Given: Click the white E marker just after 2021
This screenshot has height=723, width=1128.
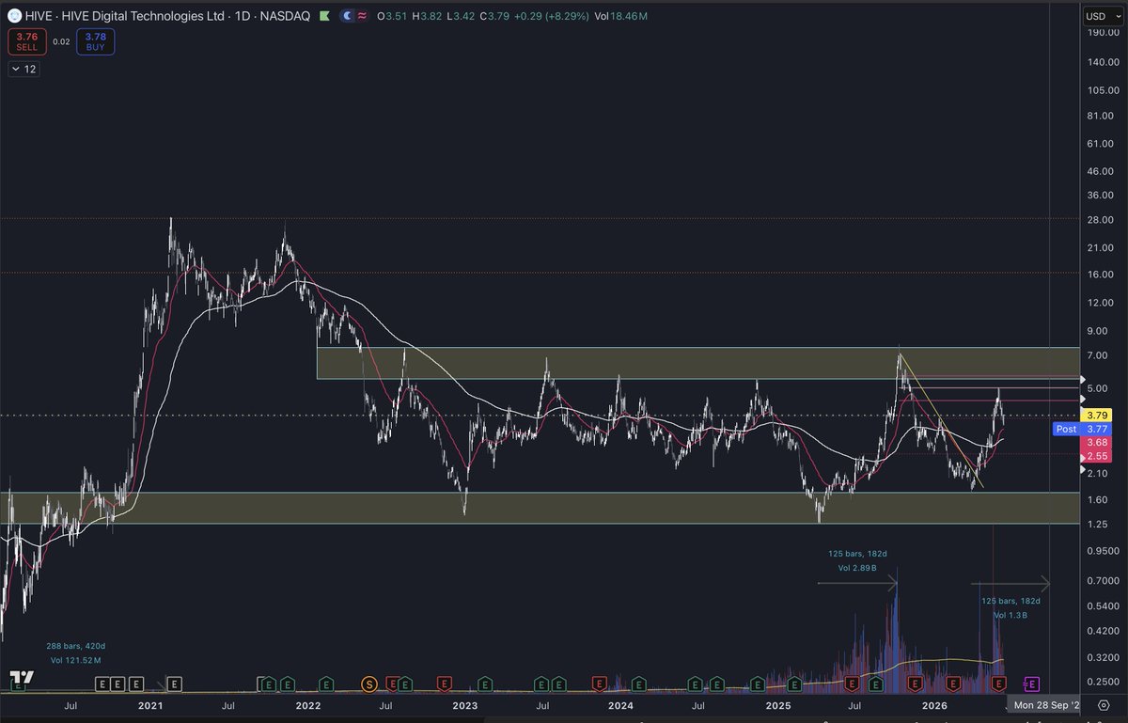Looking at the screenshot, I should [174, 684].
